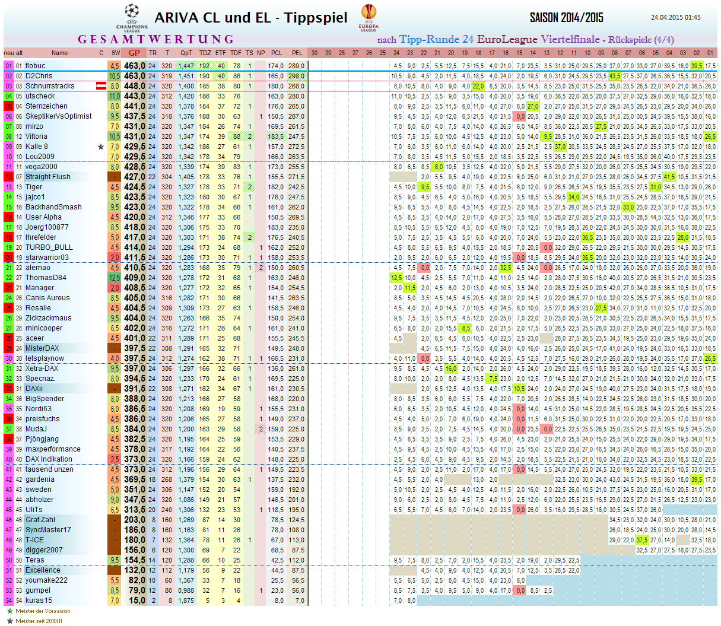Select player name 'utscheck'

tap(40, 96)
